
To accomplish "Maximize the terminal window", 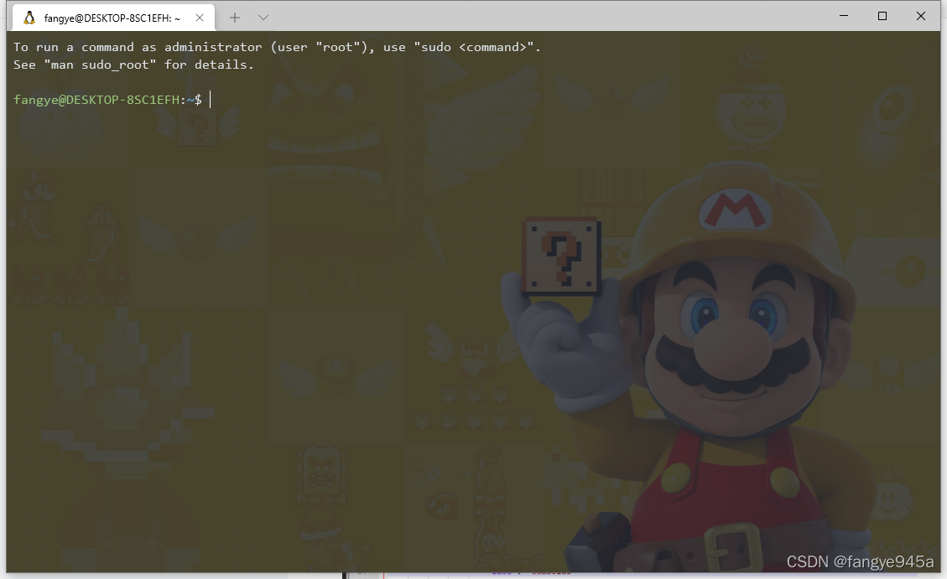I will 882,16.
